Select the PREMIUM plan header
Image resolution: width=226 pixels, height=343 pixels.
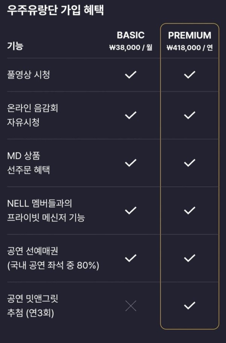[189, 35]
